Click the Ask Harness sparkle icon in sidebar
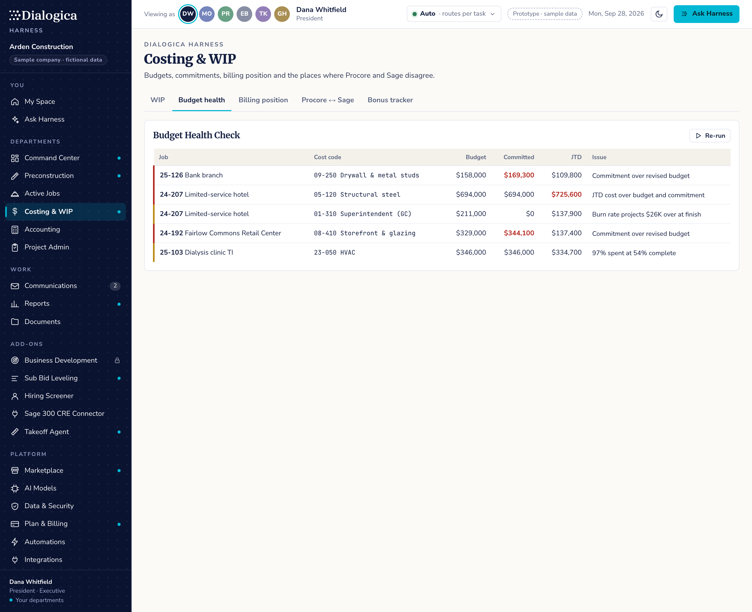752x612 pixels. (x=15, y=119)
